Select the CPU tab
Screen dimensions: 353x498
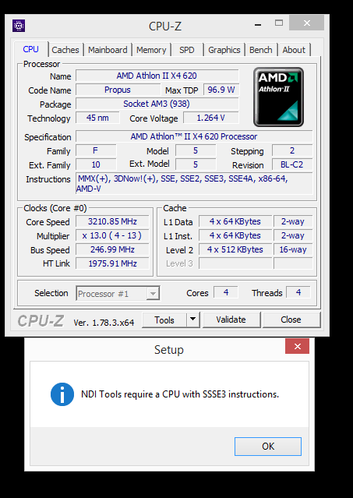click(x=31, y=49)
